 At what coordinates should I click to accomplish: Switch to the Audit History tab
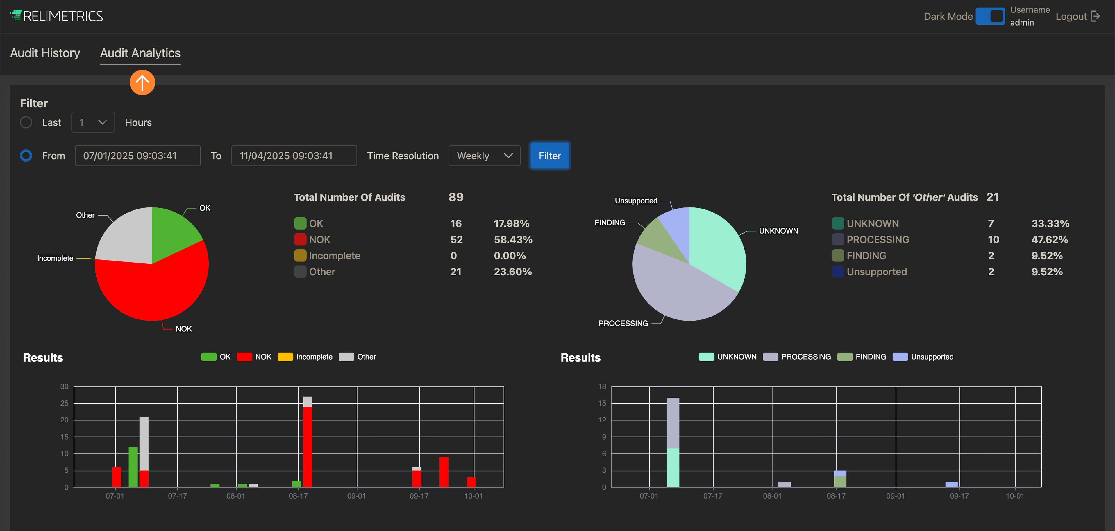(x=45, y=53)
